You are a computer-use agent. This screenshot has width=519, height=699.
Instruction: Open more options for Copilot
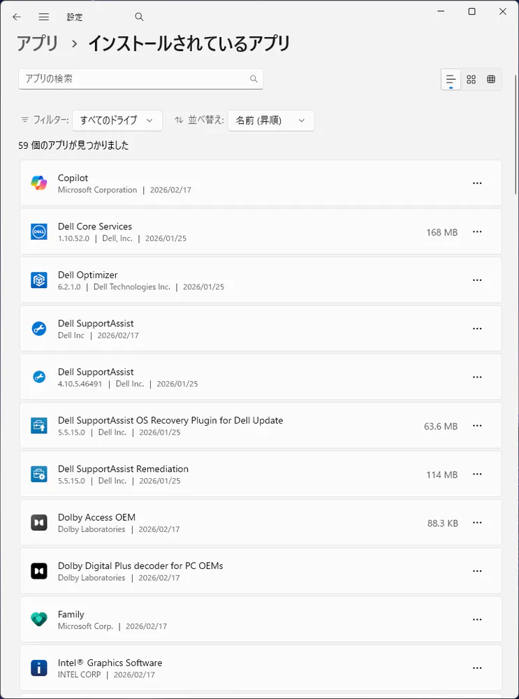(x=477, y=183)
